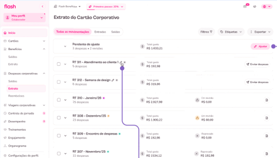Click the green status dot on RT 309
The image size is (277, 158).
(119, 134)
